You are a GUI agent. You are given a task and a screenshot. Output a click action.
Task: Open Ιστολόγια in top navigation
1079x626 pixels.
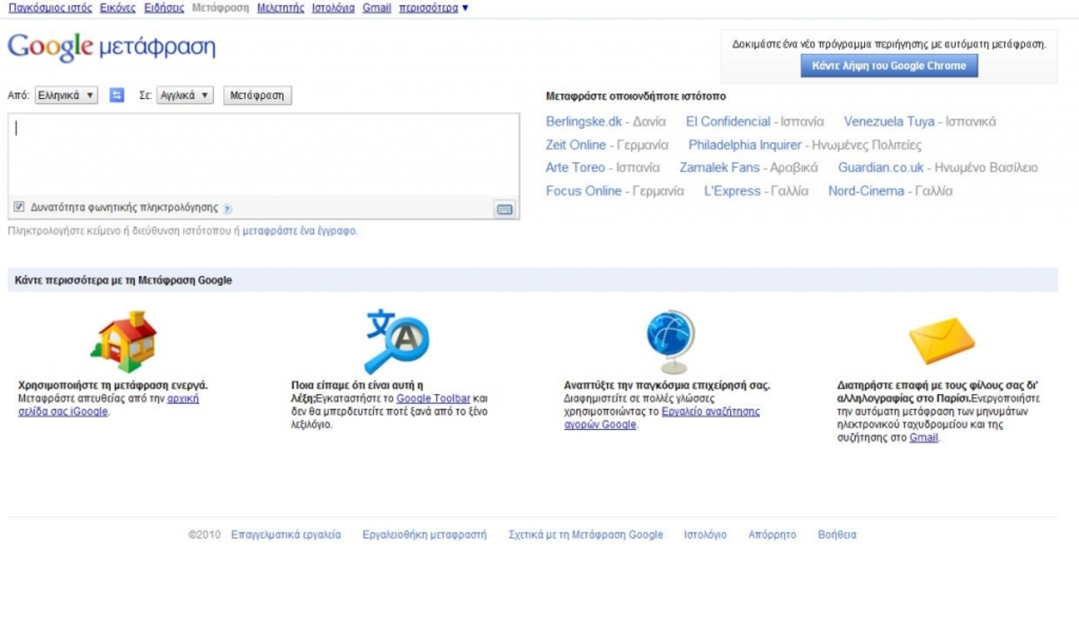(x=334, y=8)
